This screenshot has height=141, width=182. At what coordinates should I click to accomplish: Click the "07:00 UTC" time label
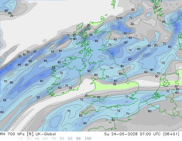pyautogui.click(x=150, y=134)
